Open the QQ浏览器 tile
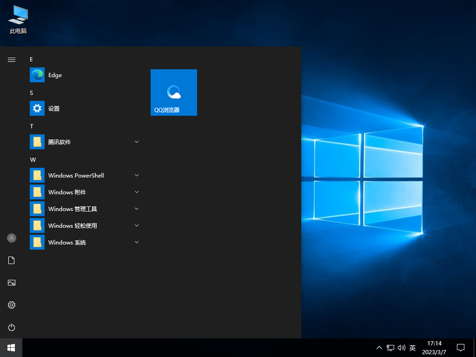The height and width of the screenshot is (357, 476). (x=173, y=92)
